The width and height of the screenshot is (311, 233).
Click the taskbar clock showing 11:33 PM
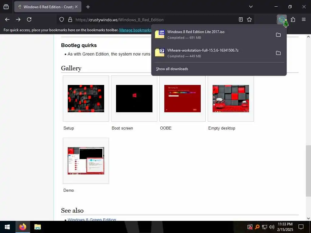click(x=285, y=227)
